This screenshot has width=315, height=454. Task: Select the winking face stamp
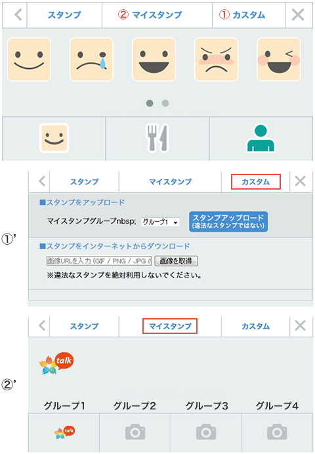(x=279, y=60)
